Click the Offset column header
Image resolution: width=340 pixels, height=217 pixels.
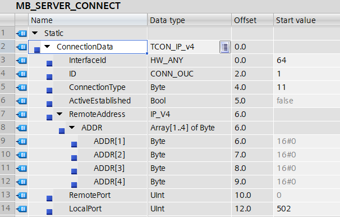(x=252, y=20)
